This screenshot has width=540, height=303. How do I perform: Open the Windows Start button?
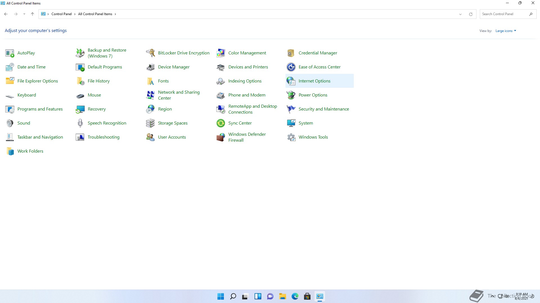click(x=221, y=296)
